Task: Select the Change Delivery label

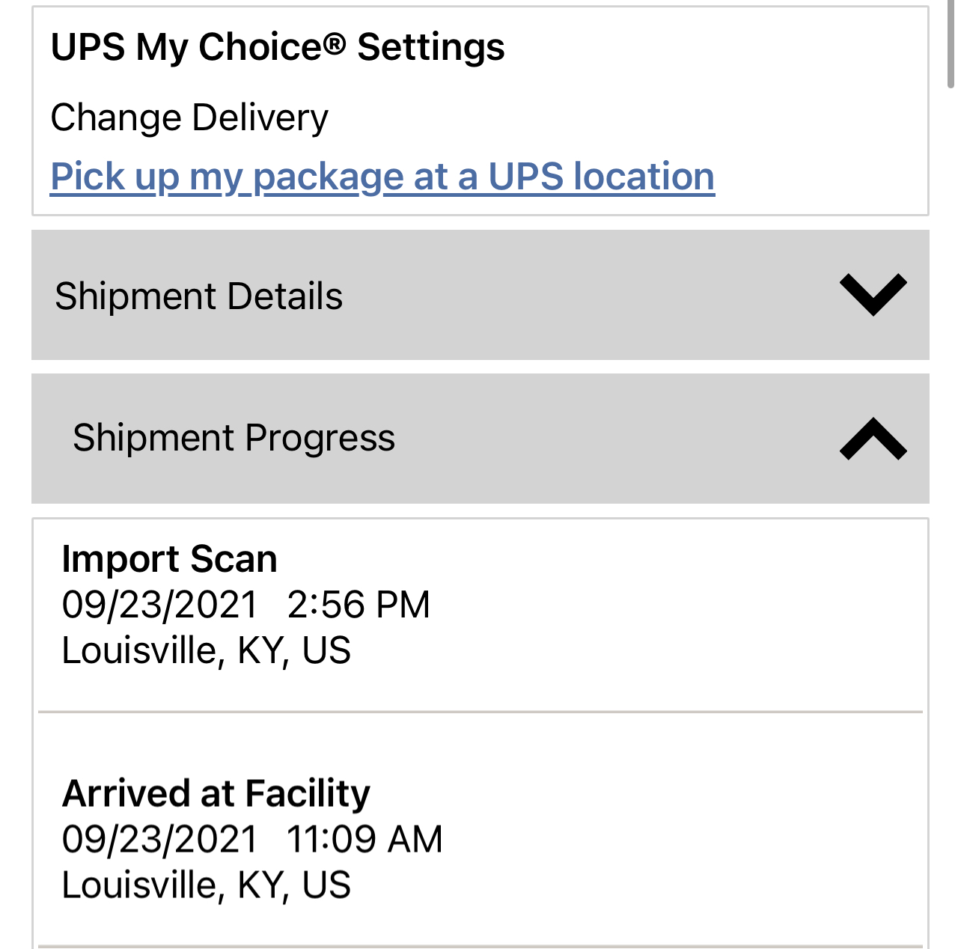Action: point(189,118)
